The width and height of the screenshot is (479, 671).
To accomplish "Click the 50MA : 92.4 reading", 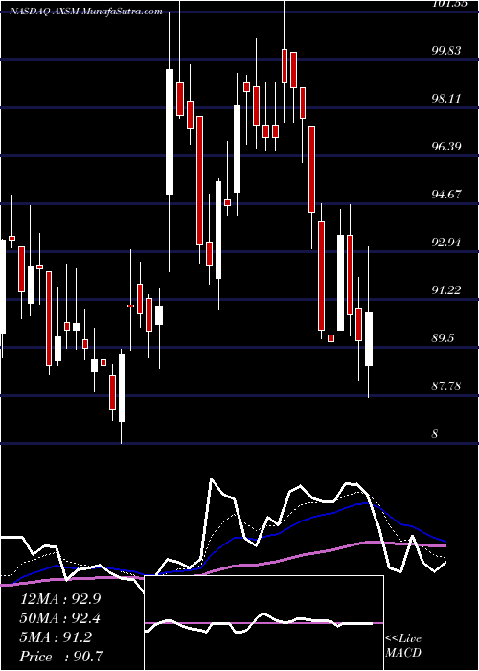I will [x=60, y=618].
